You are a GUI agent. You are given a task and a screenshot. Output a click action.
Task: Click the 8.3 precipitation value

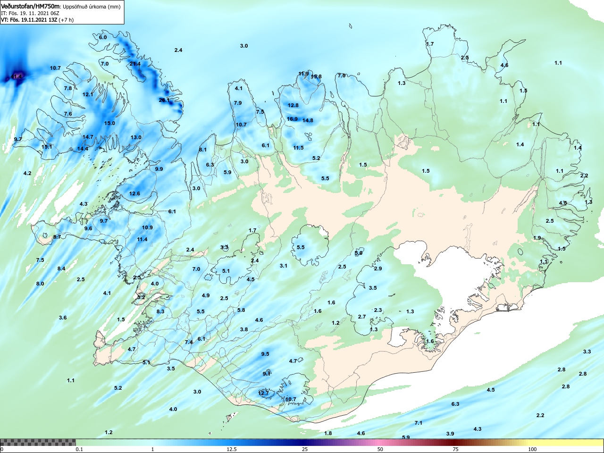pos(160,311)
